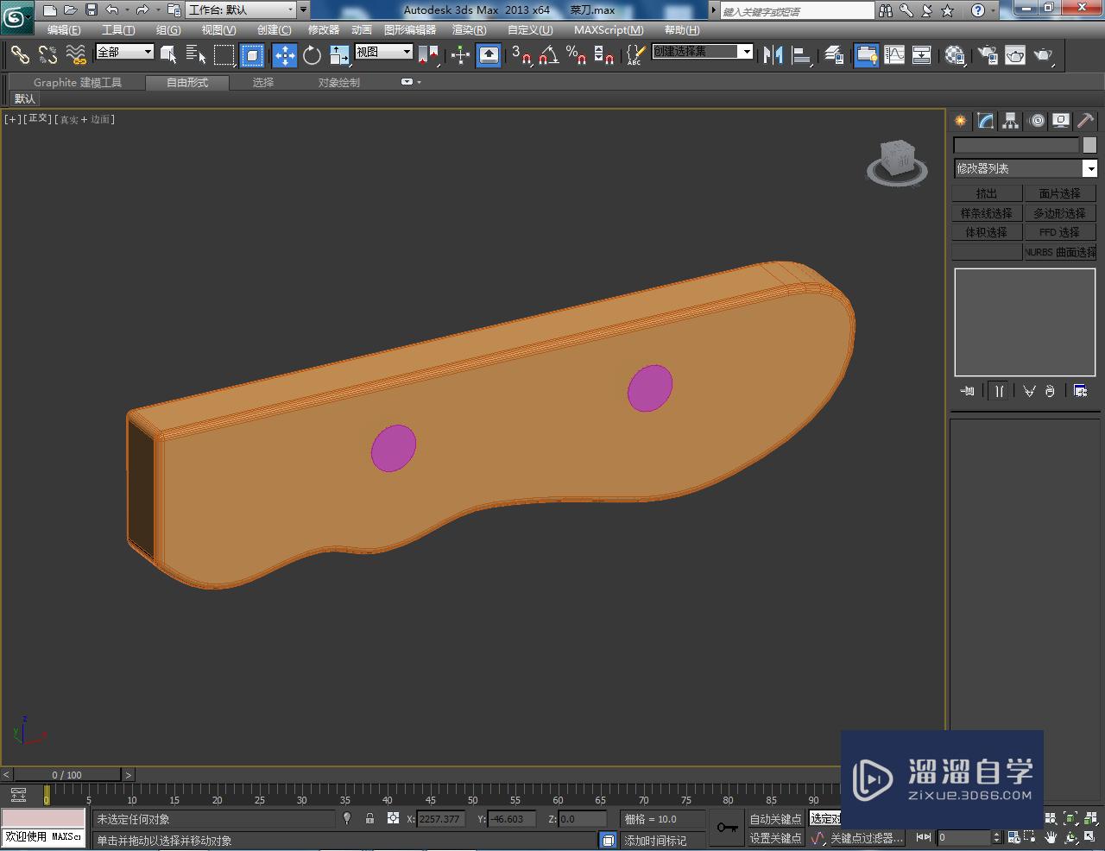Click the Volume Select button

[987, 232]
